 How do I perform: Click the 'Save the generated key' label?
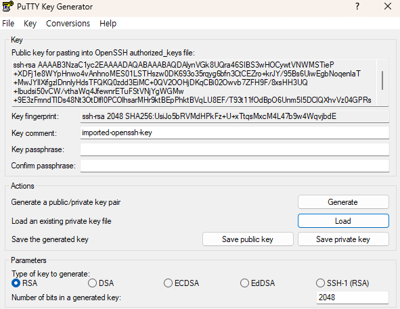click(50, 239)
